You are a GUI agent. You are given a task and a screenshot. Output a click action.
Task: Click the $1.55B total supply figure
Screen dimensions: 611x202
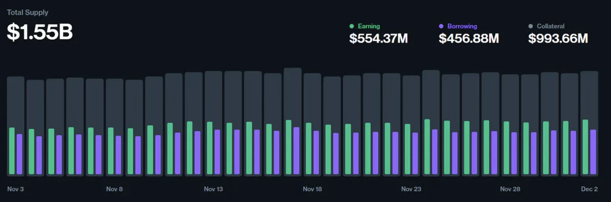point(40,32)
